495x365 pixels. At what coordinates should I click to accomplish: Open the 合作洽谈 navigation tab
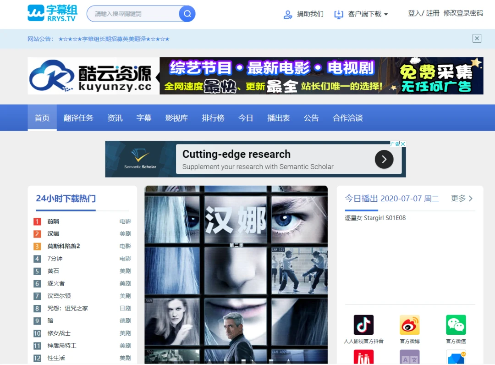point(348,118)
